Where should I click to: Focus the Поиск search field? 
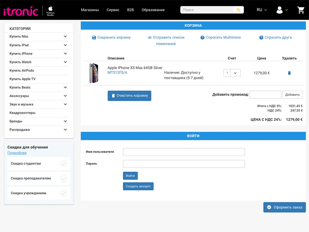(x=207, y=10)
